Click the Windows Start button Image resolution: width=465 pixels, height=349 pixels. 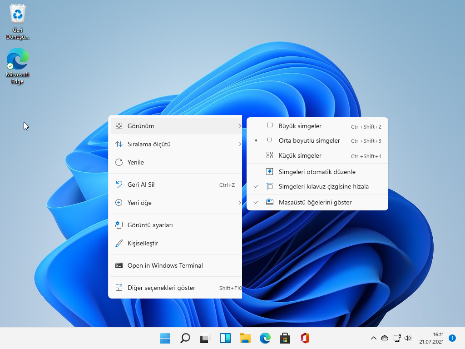click(x=165, y=338)
